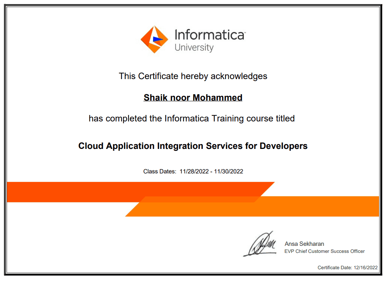Click the underlined name "Shaik noor Mohammed"

[x=193, y=98]
